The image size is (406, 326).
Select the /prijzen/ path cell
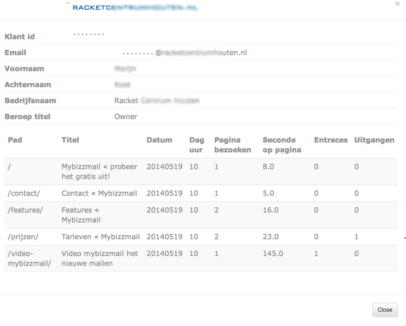pos(23,237)
